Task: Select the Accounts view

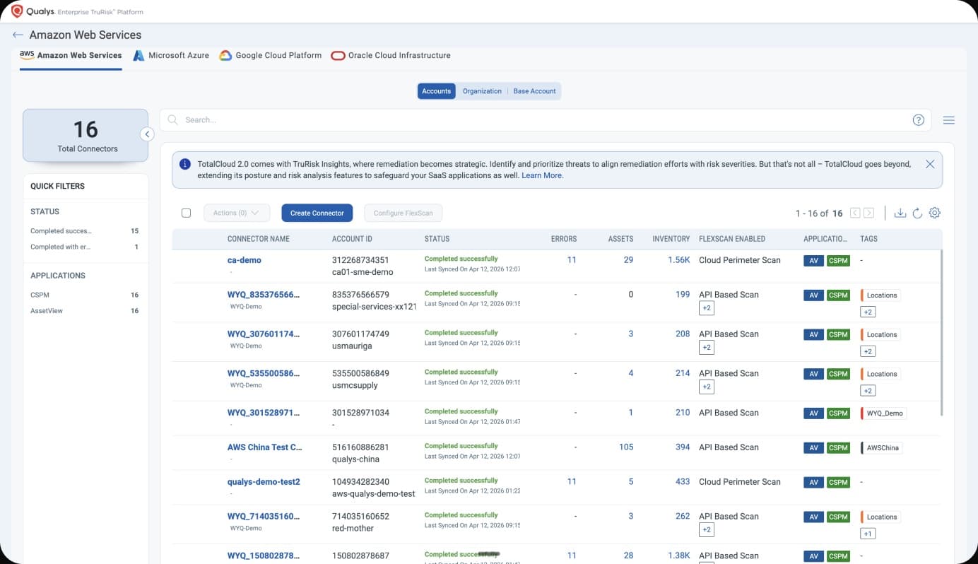Action: (x=437, y=91)
